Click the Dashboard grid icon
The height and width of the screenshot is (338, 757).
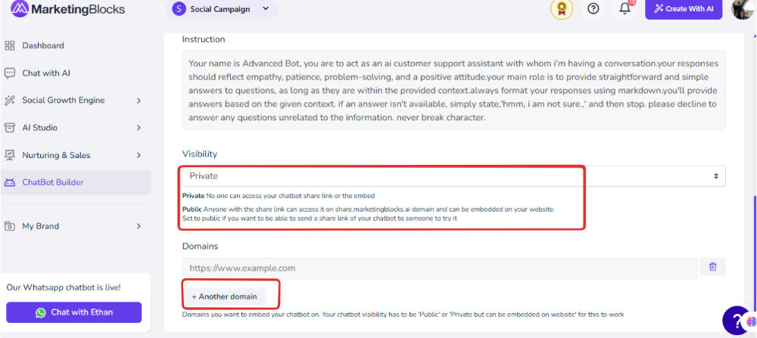10,46
